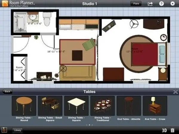Select End Table - Atlantis thumbnail

tap(129, 106)
